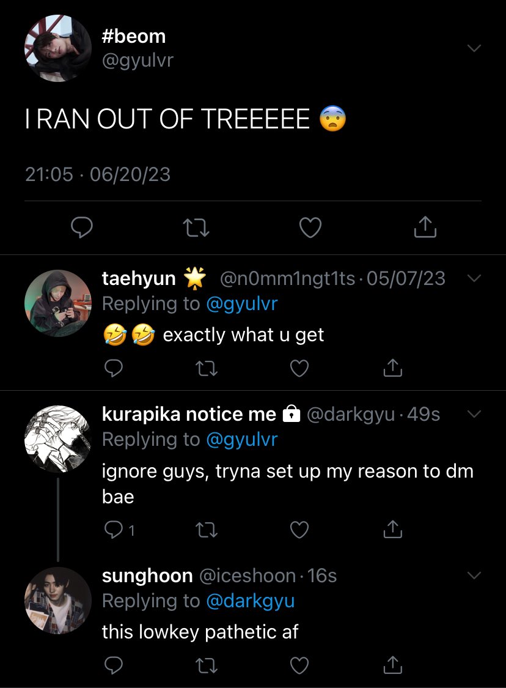
Task: Retweet the 'I RAN OUT OF TREEEEE' tweet
Action: [x=196, y=228]
